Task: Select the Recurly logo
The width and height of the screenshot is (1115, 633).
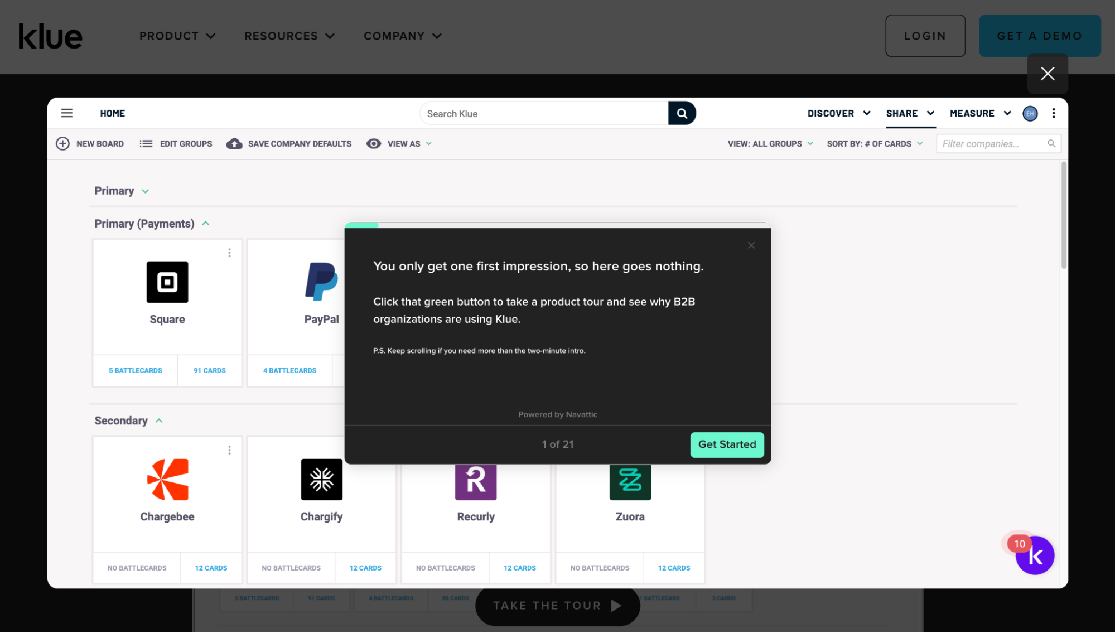Action: pos(476,482)
